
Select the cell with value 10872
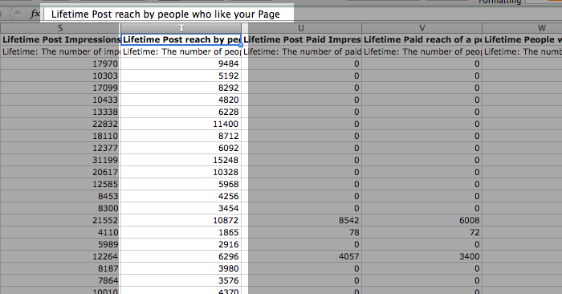pyautogui.click(x=181, y=220)
